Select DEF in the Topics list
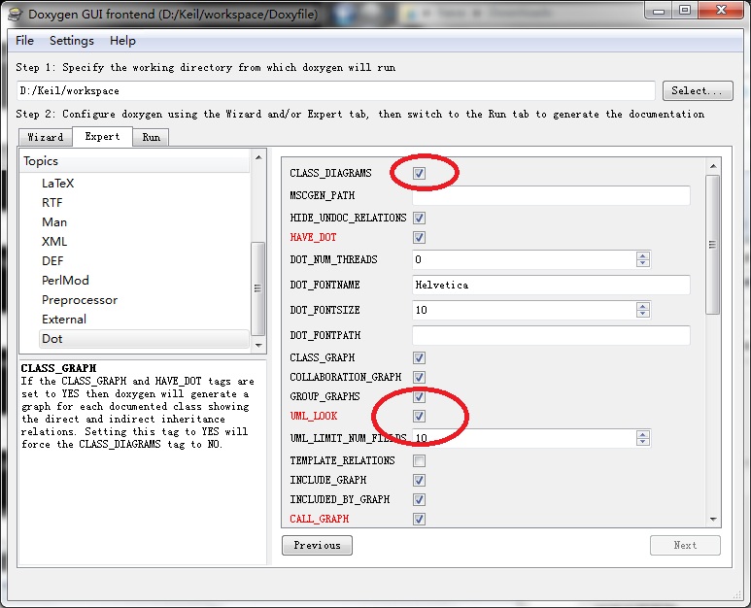The width and height of the screenshot is (751, 608). pos(52,261)
